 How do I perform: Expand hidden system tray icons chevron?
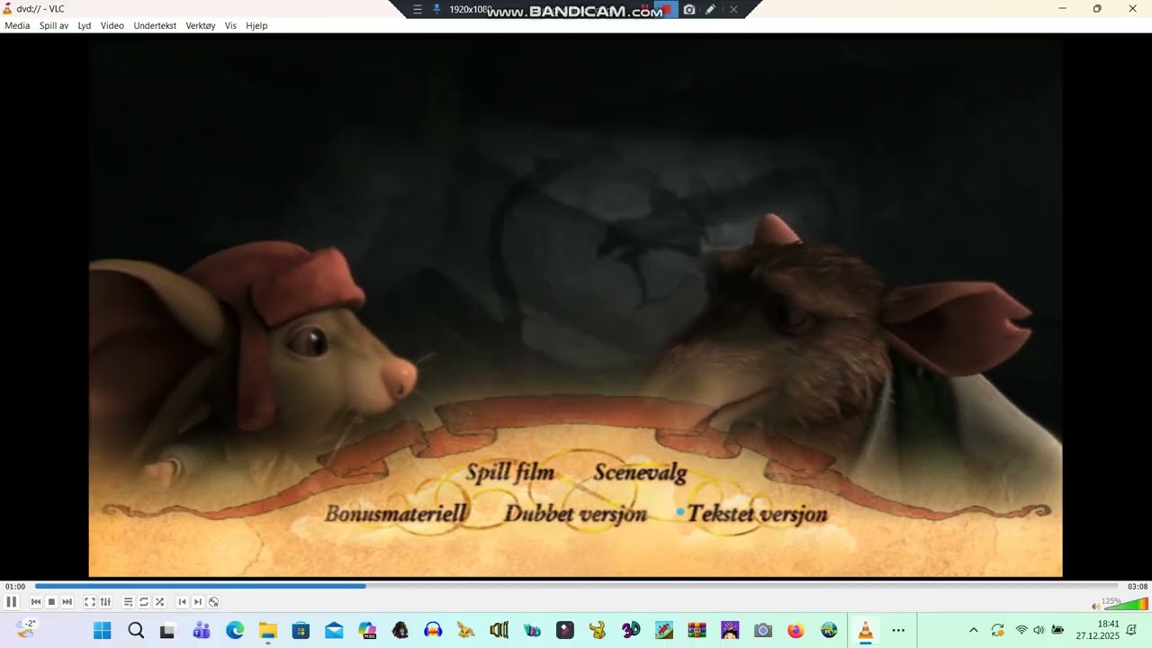(x=973, y=630)
